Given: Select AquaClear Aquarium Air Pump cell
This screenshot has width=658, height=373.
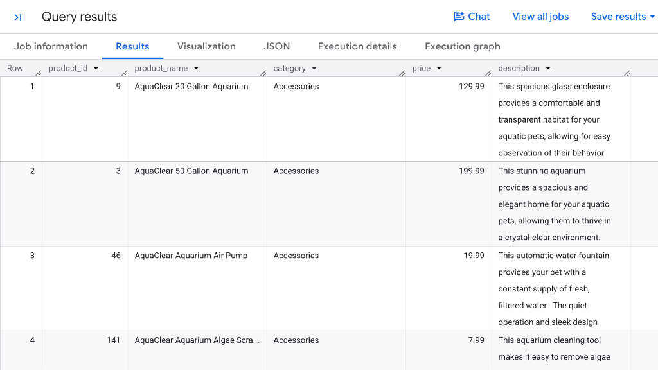Looking at the screenshot, I should click(191, 256).
